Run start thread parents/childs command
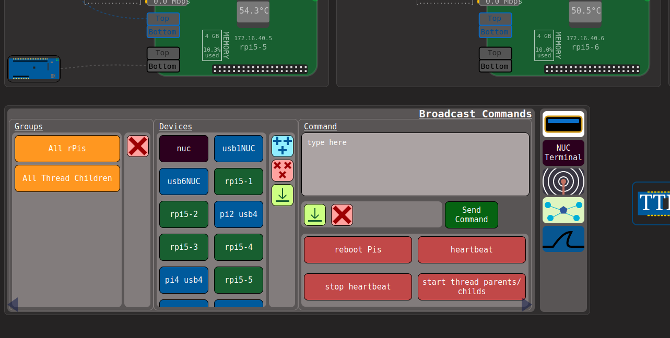 [x=472, y=287]
